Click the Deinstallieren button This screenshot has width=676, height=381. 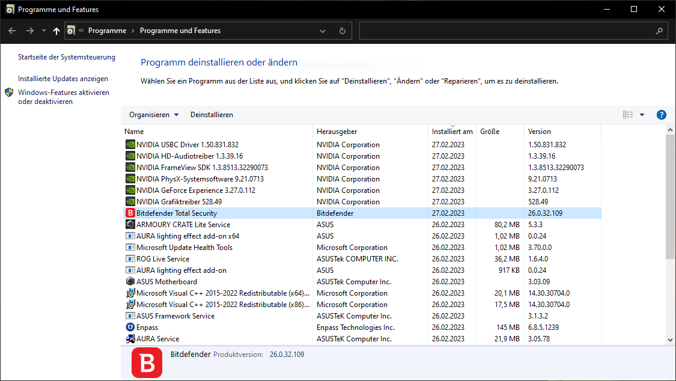(212, 115)
